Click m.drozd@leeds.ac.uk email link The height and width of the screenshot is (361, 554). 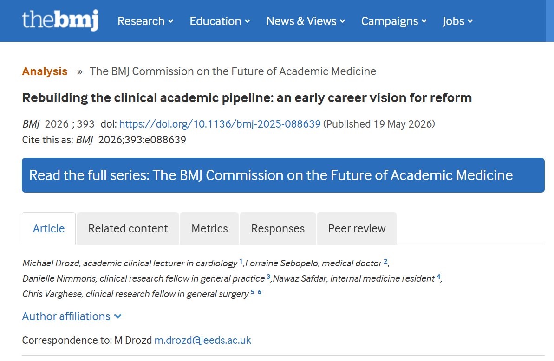203,340
